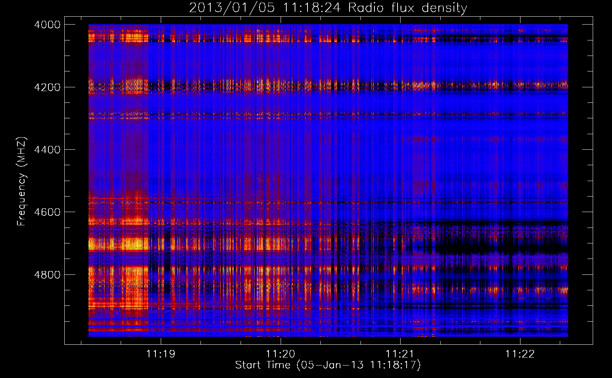Click the 'Frequency (MHZ)' y-axis title

point(22,181)
